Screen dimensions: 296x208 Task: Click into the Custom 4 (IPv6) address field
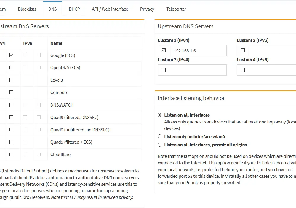[272, 70]
